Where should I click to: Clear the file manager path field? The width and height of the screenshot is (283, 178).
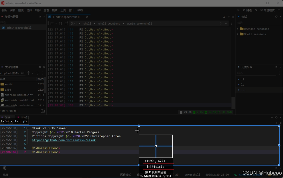(23, 73)
